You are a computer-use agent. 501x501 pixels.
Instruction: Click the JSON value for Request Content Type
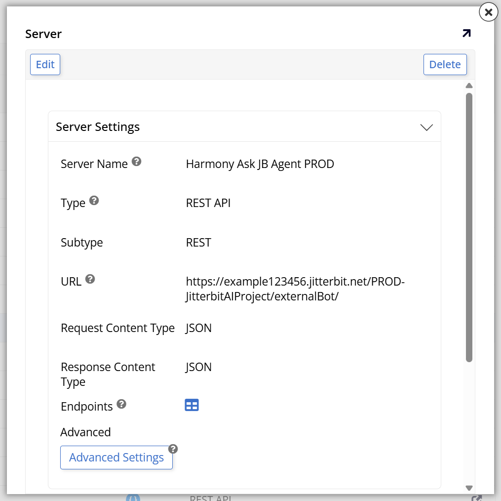tap(198, 328)
